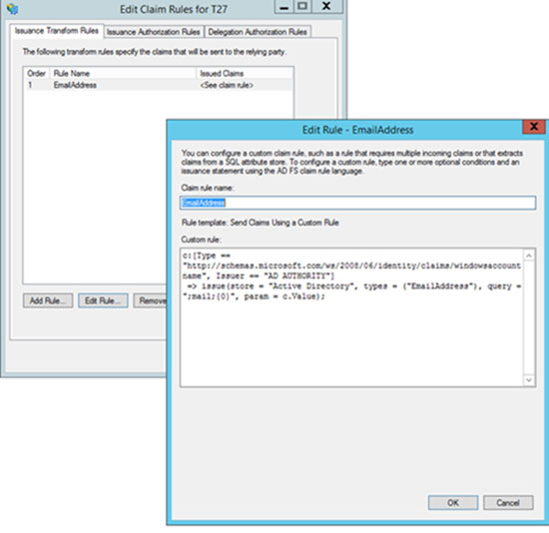Click the custom rule scrollbar down arrow
549x533 pixels.
(529, 379)
